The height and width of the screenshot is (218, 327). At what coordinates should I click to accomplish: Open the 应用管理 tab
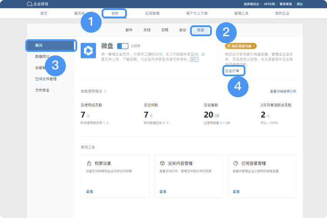click(152, 14)
